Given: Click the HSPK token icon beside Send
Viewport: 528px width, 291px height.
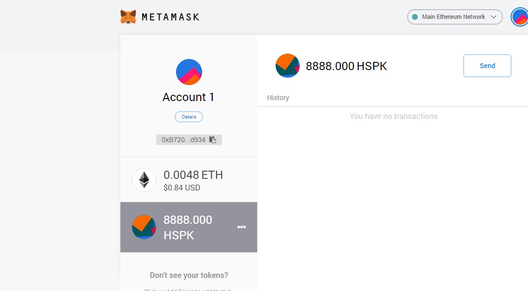Looking at the screenshot, I should coord(288,66).
